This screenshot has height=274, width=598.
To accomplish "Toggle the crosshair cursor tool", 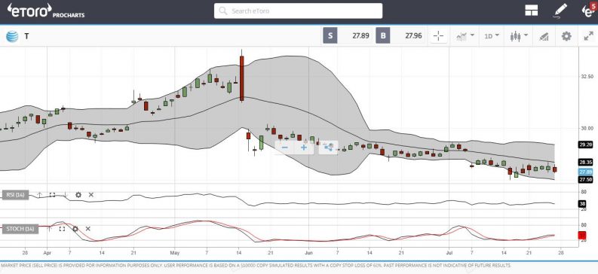I will (438, 36).
